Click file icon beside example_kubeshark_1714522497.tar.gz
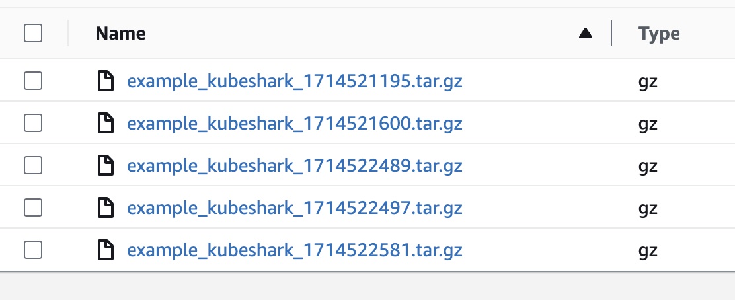The image size is (735, 300). pos(106,208)
